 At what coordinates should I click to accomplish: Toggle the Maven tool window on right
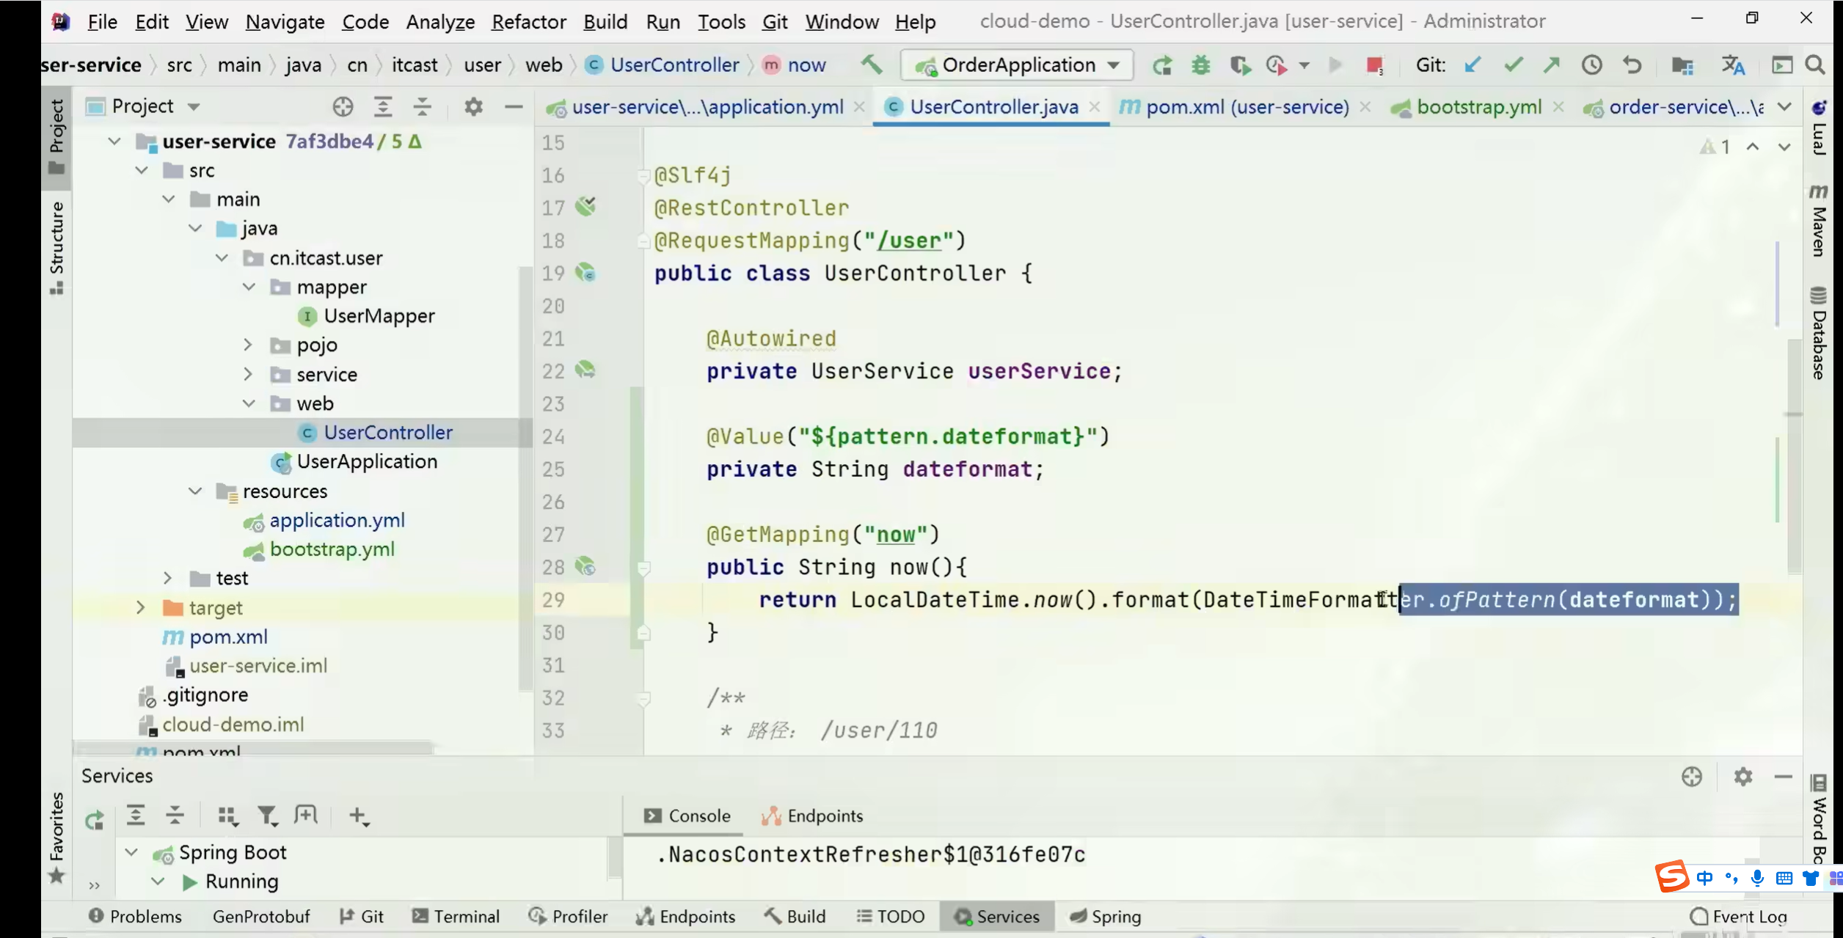[1818, 220]
